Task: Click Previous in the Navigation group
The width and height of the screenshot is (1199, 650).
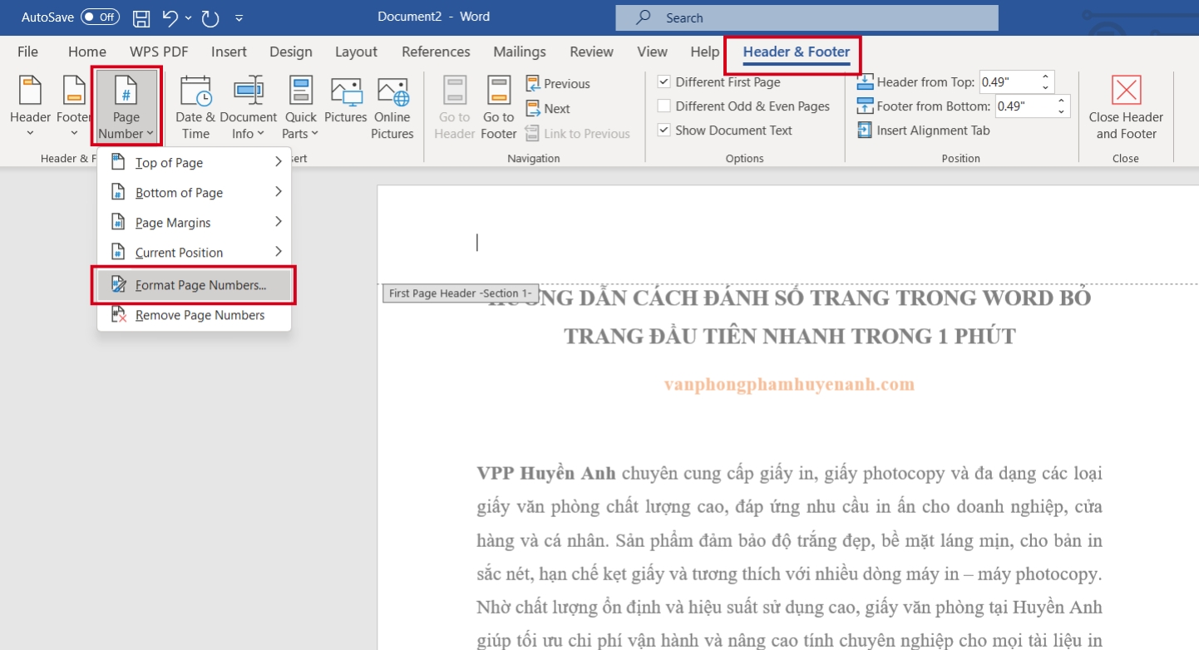Action: [x=558, y=84]
